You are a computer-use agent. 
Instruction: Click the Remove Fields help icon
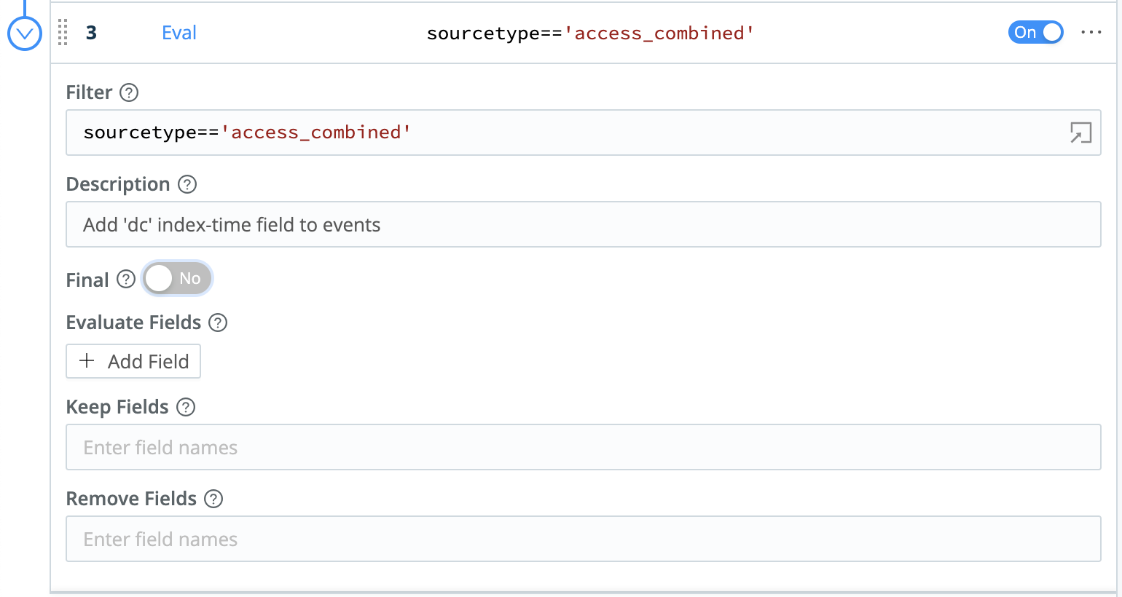[x=213, y=499]
